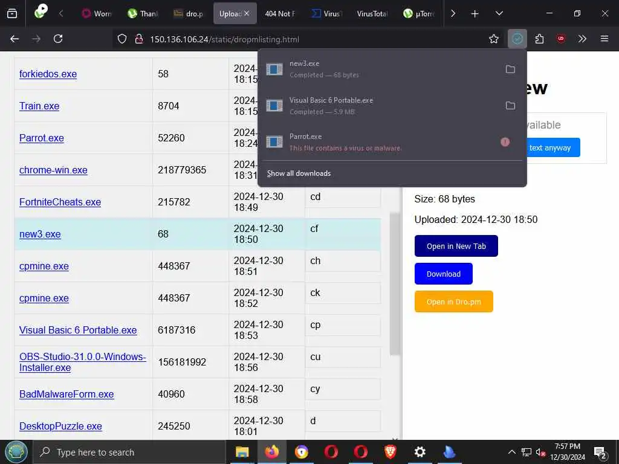The height and width of the screenshot is (464, 619).
Task: Reload the current page
Action: tap(58, 39)
